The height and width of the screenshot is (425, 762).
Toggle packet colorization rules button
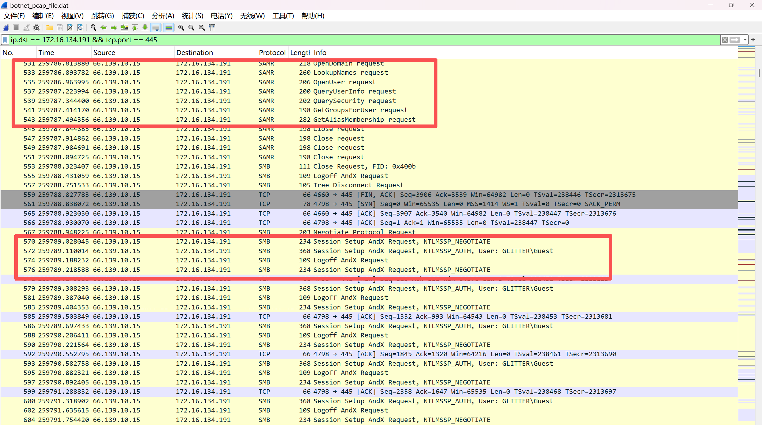[169, 28]
